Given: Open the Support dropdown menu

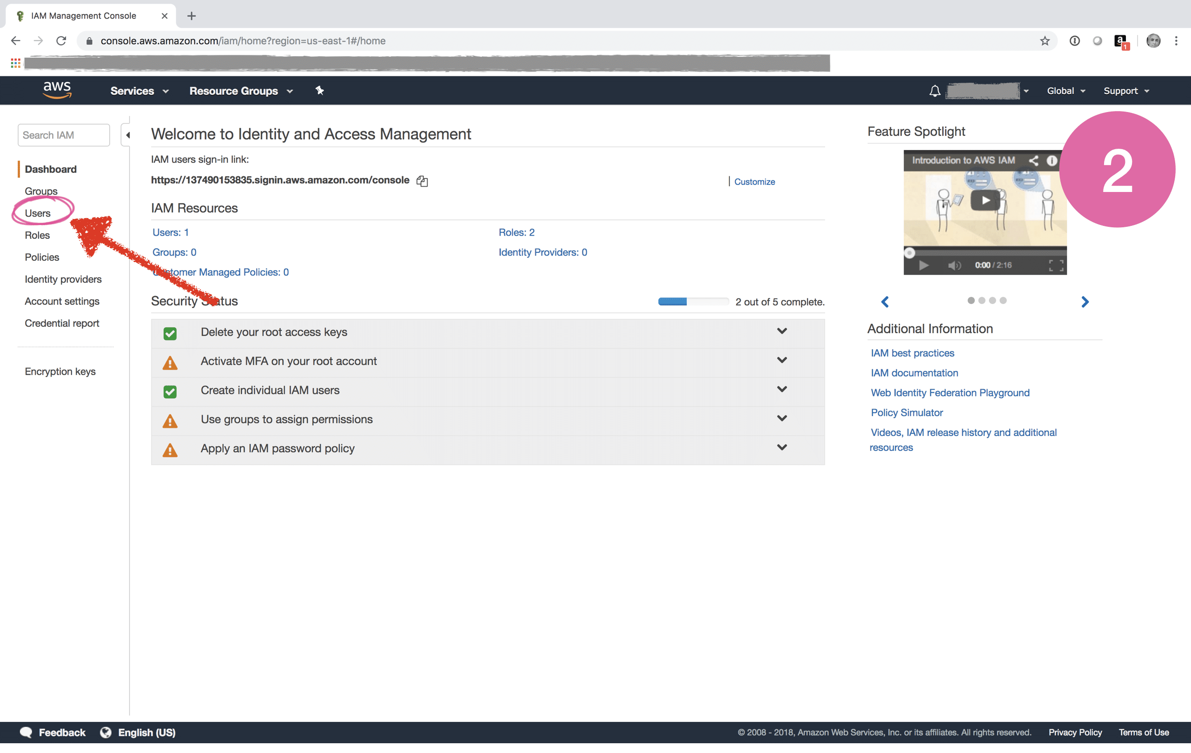Looking at the screenshot, I should [1126, 91].
